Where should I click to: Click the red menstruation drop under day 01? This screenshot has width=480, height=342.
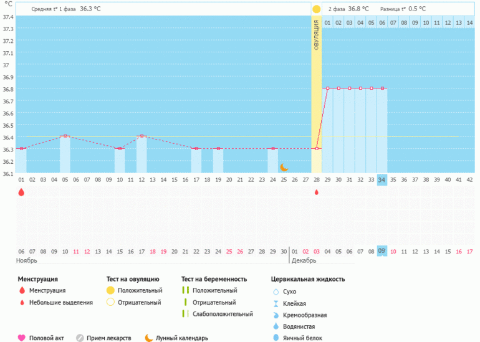[x=21, y=192]
